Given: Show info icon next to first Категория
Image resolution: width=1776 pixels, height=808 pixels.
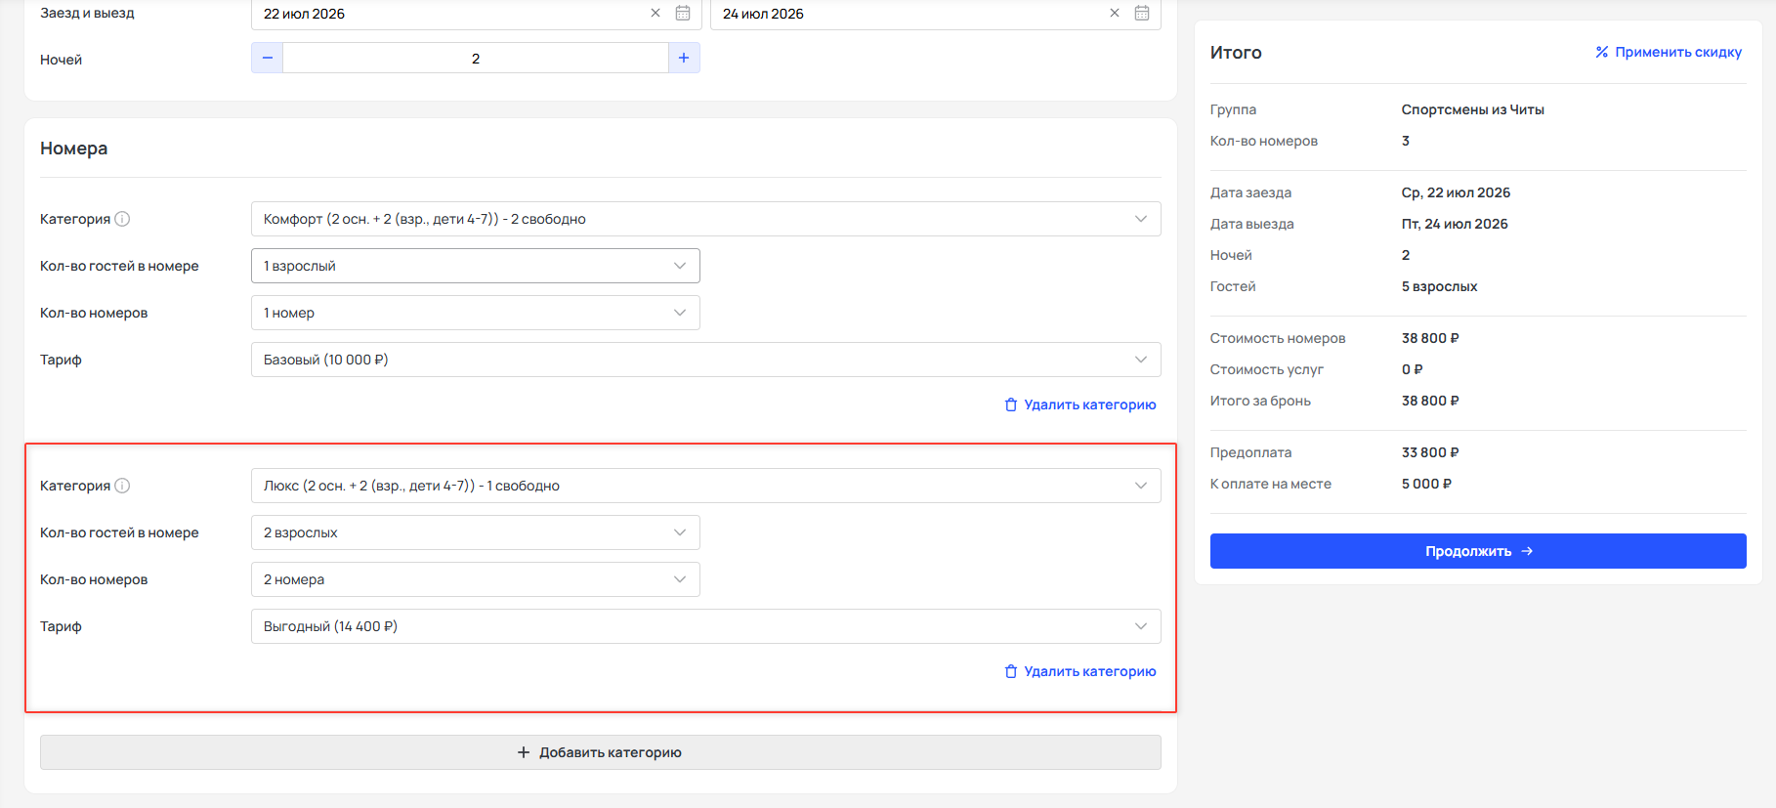Looking at the screenshot, I should [x=122, y=219].
